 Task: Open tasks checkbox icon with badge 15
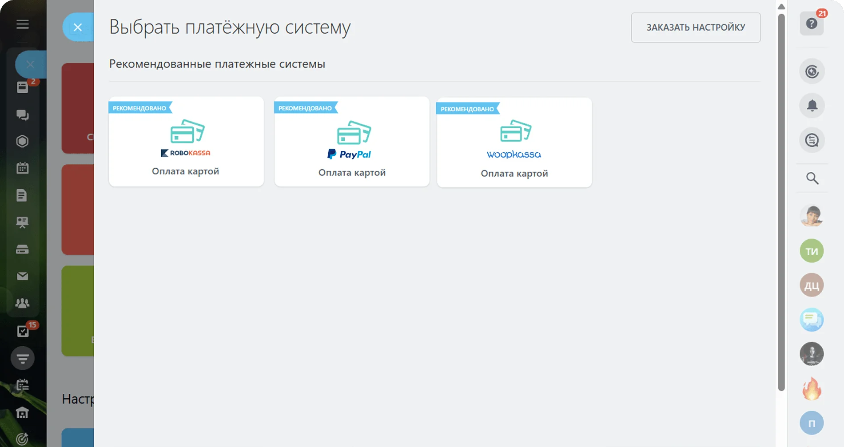[x=23, y=331]
